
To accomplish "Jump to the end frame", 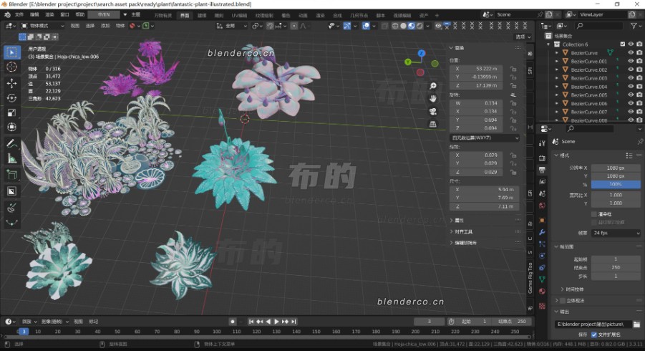I will (x=294, y=322).
